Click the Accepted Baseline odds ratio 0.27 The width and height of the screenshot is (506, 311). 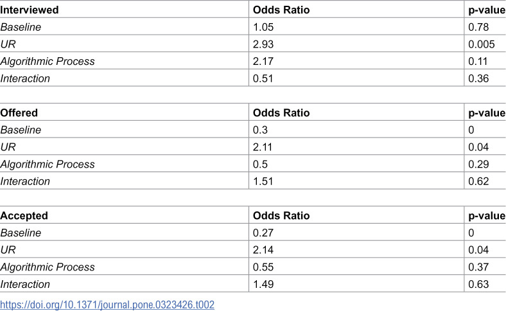263,233
